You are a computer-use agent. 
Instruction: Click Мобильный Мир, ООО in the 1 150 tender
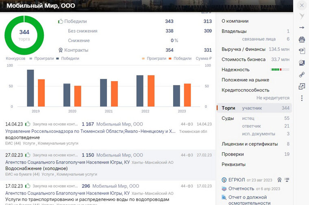point(120,155)
